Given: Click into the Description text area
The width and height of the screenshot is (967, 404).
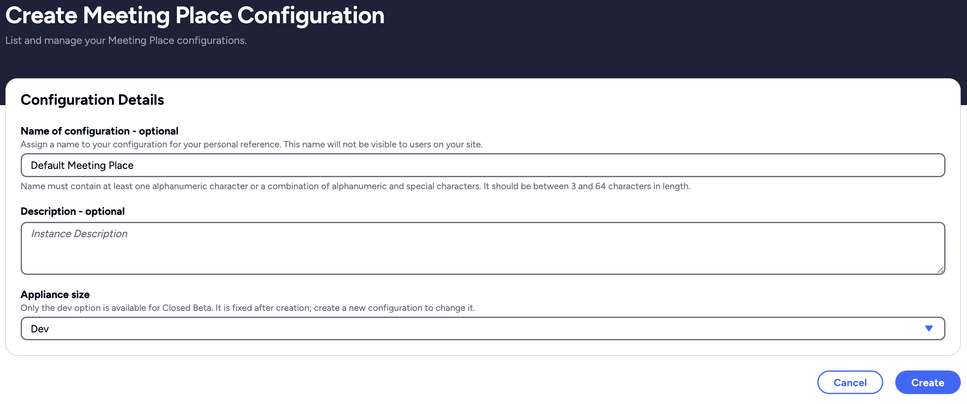Looking at the screenshot, I should (483, 252).
